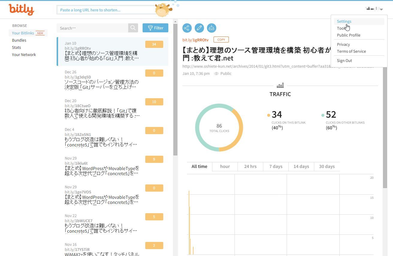Click the bitly logo
393x256 pixels.
(x=21, y=10)
